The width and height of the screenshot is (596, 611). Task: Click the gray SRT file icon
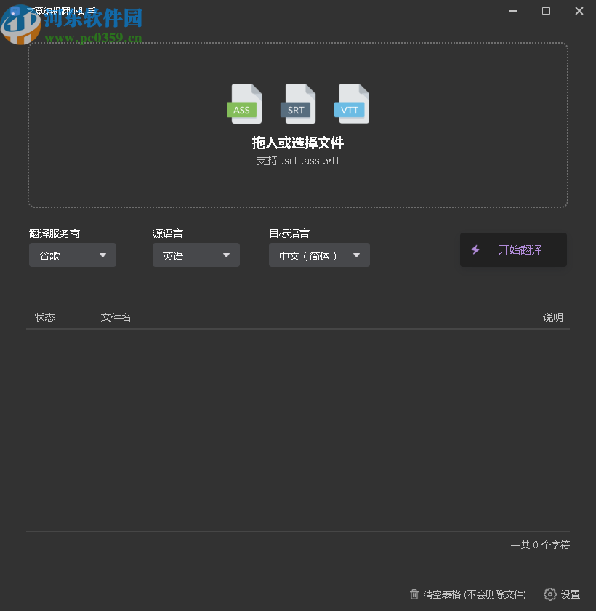tap(298, 104)
